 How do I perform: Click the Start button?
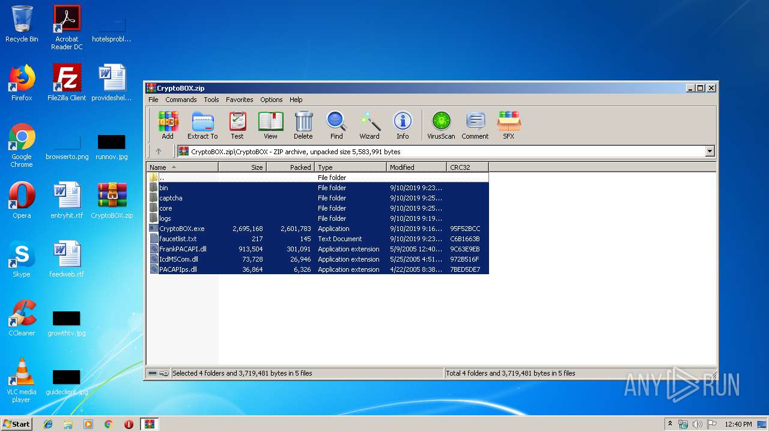(x=16, y=424)
